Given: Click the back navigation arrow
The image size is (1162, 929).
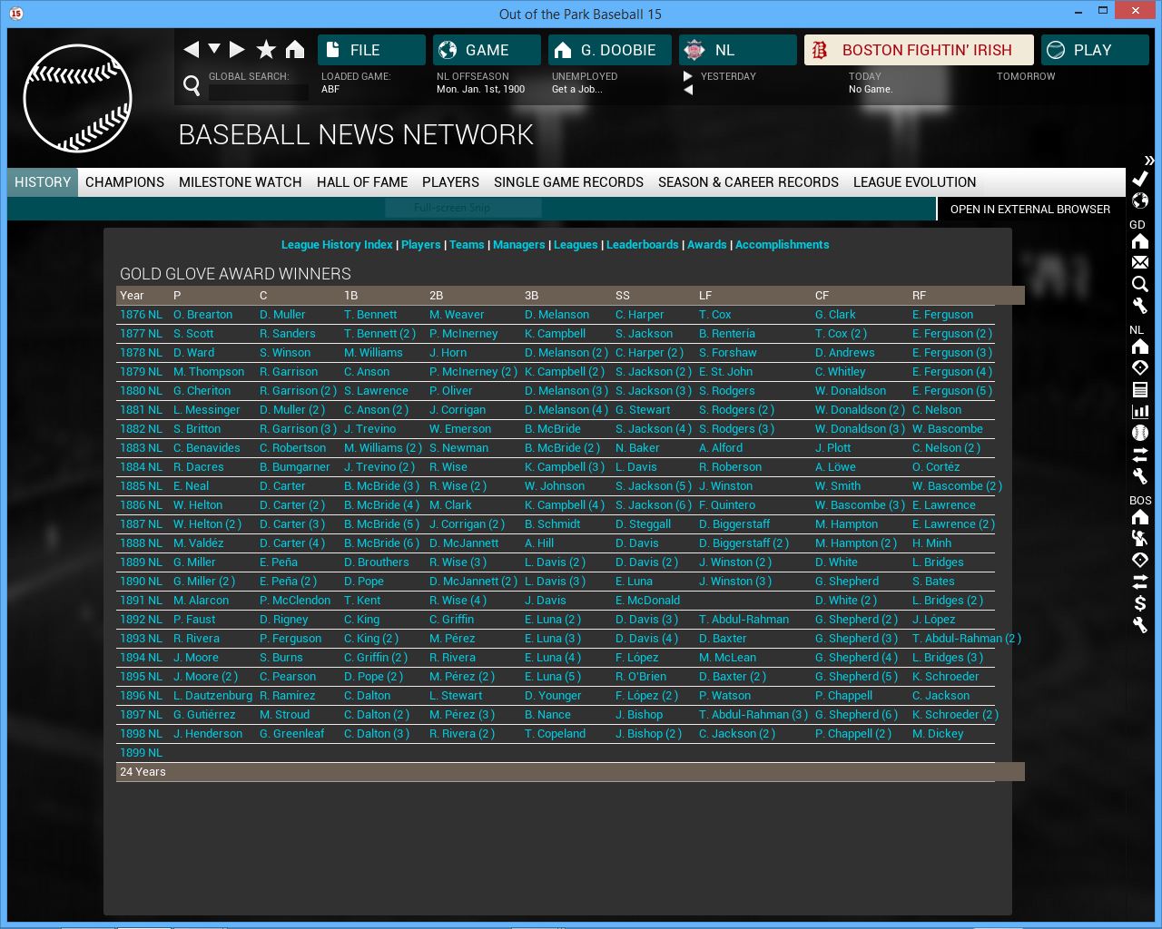Looking at the screenshot, I should pos(191,50).
